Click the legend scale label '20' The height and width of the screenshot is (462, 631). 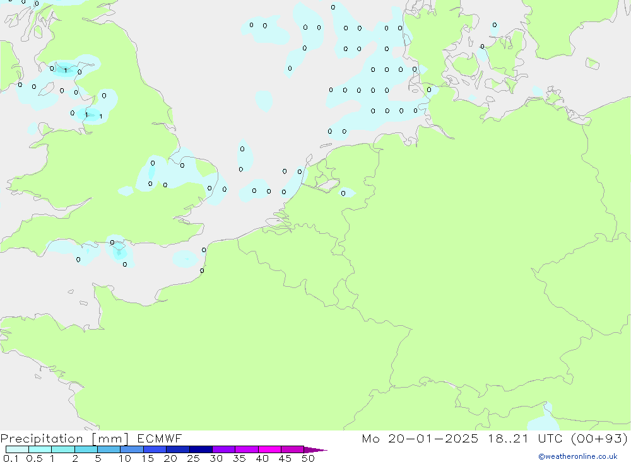[x=170, y=458]
